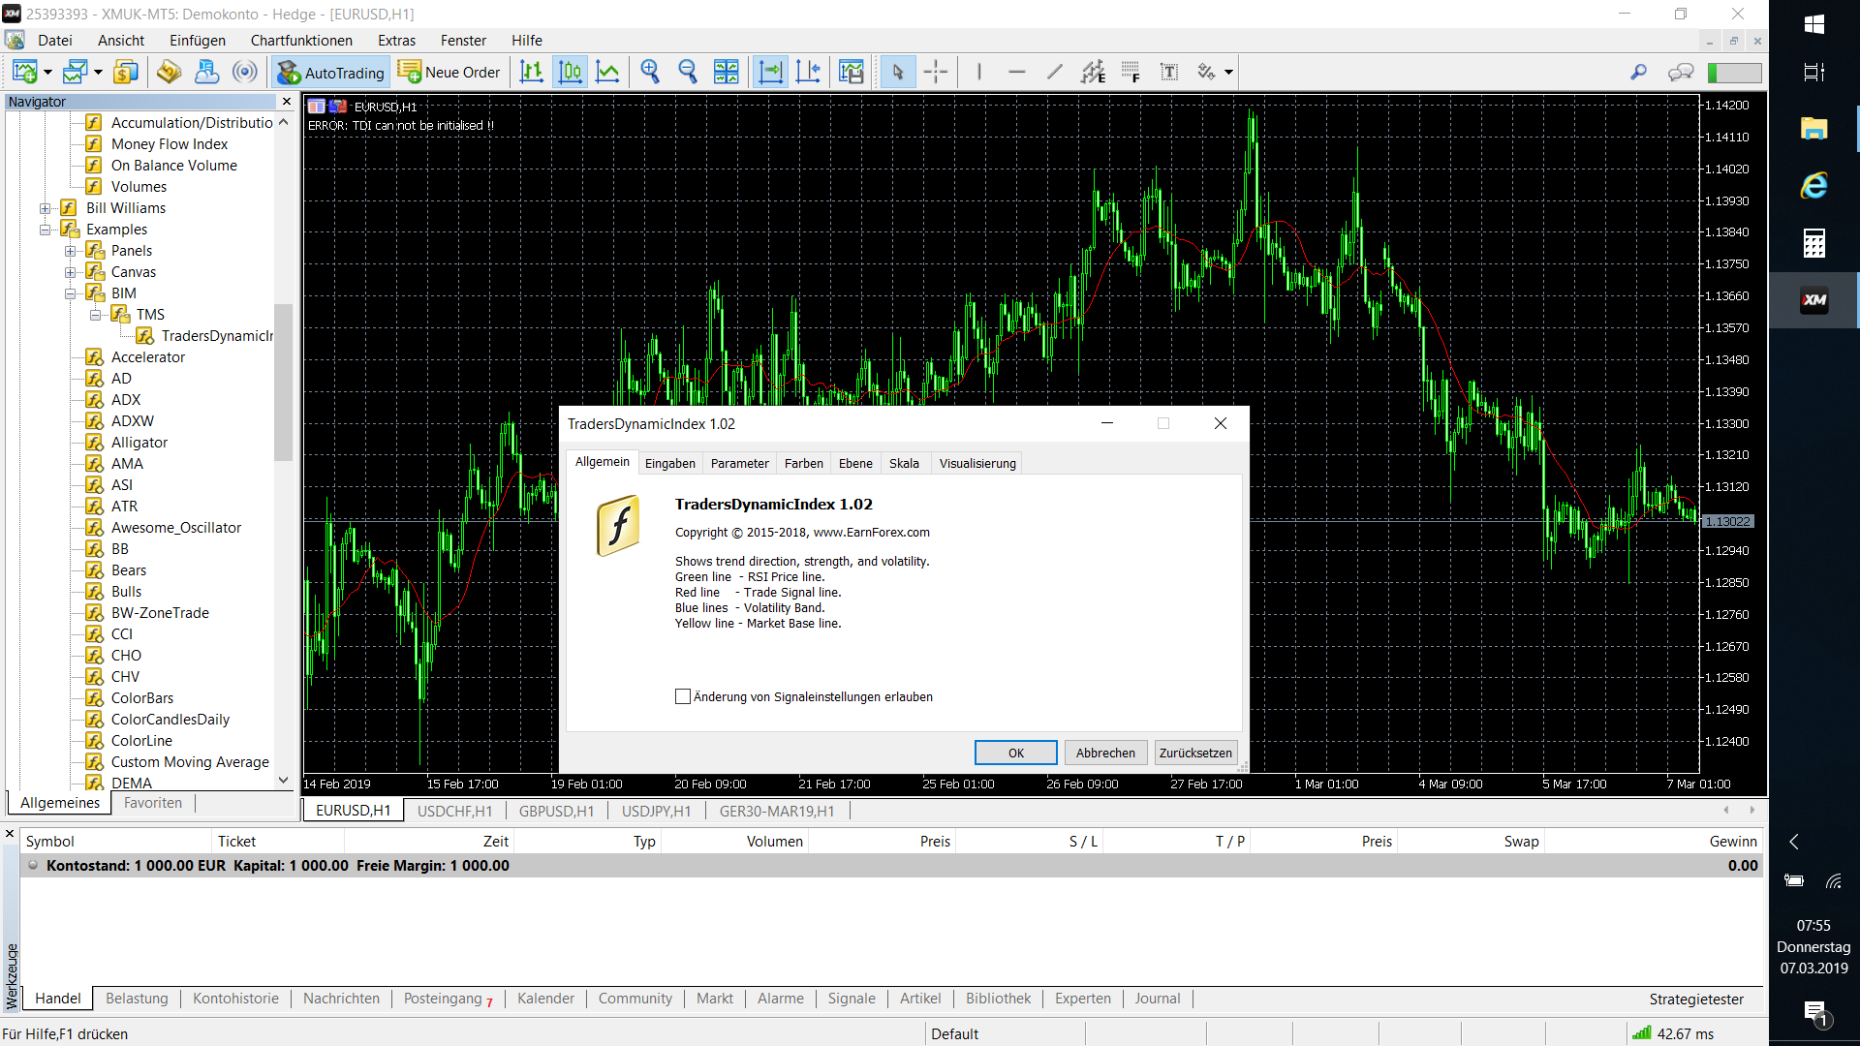
Task: Select the cursor arrow tool
Action: 898,72
